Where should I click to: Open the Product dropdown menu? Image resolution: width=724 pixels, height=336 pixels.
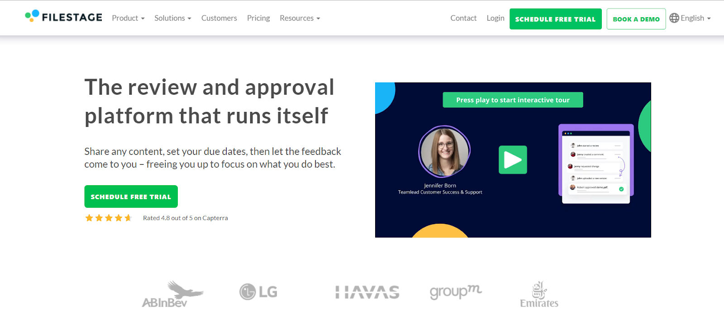pos(128,18)
